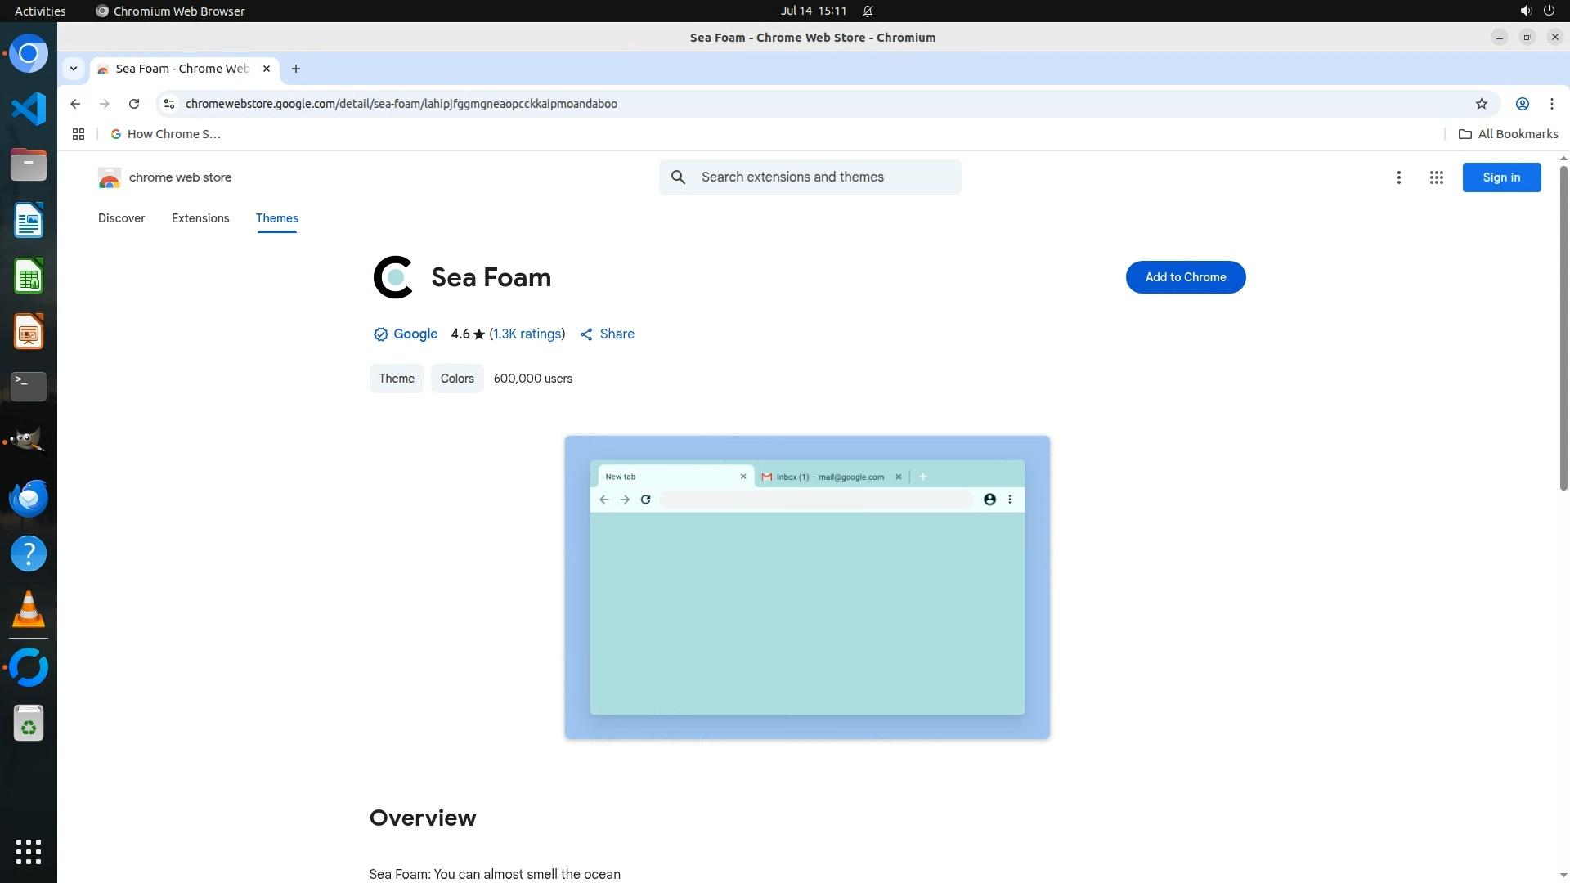The image size is (1570, 883).
Task: Bookmark this page with star icon
Action: pos(1481,104)
